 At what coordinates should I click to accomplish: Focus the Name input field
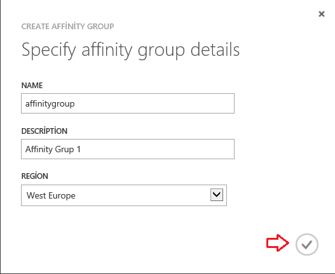(128, 103)
